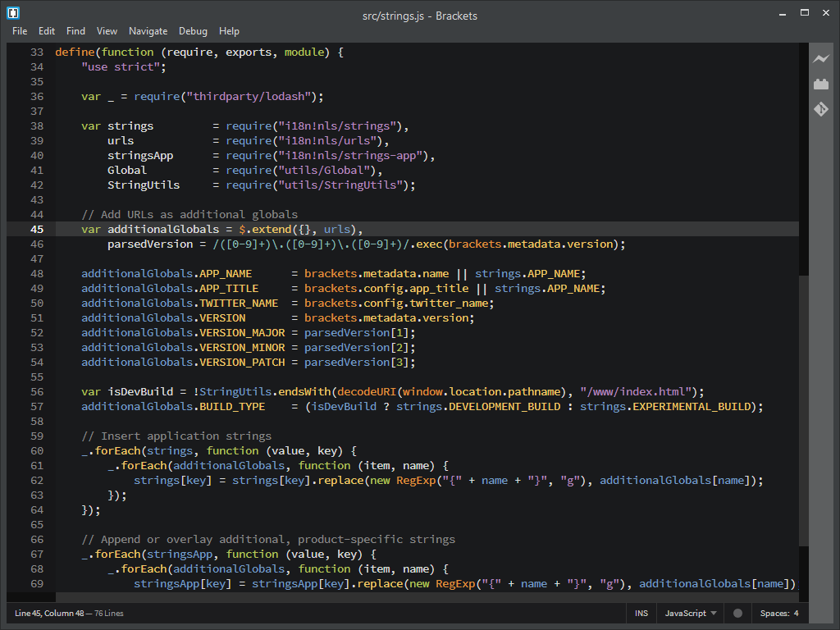The width and height of the screenshot is (840, 630).
Task: Open the Git panel icon
Action: [x=820, y=109]
